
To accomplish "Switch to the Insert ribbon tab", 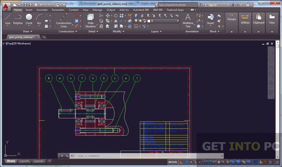I will (x=29, y=10).
